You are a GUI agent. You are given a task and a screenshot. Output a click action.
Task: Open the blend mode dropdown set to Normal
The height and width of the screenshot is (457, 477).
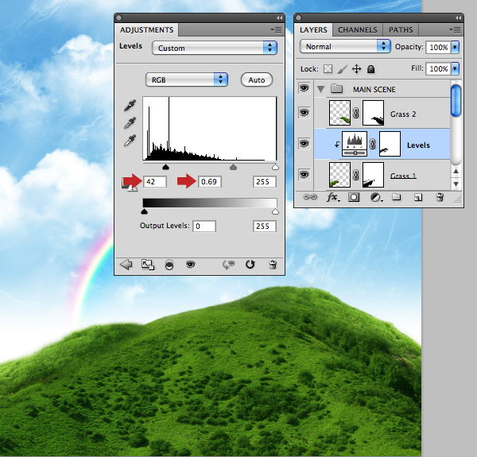click(345, 46)
